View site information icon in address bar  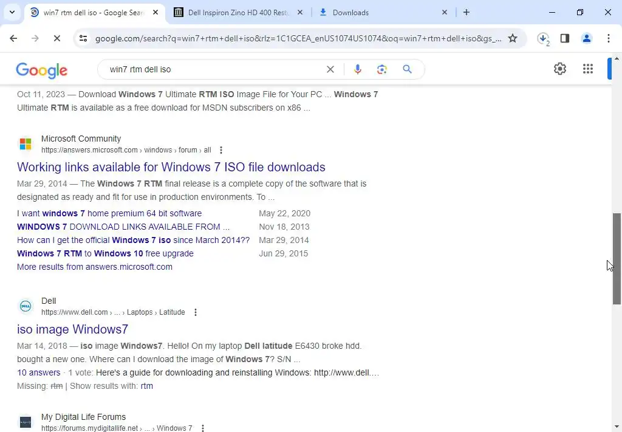83,38
